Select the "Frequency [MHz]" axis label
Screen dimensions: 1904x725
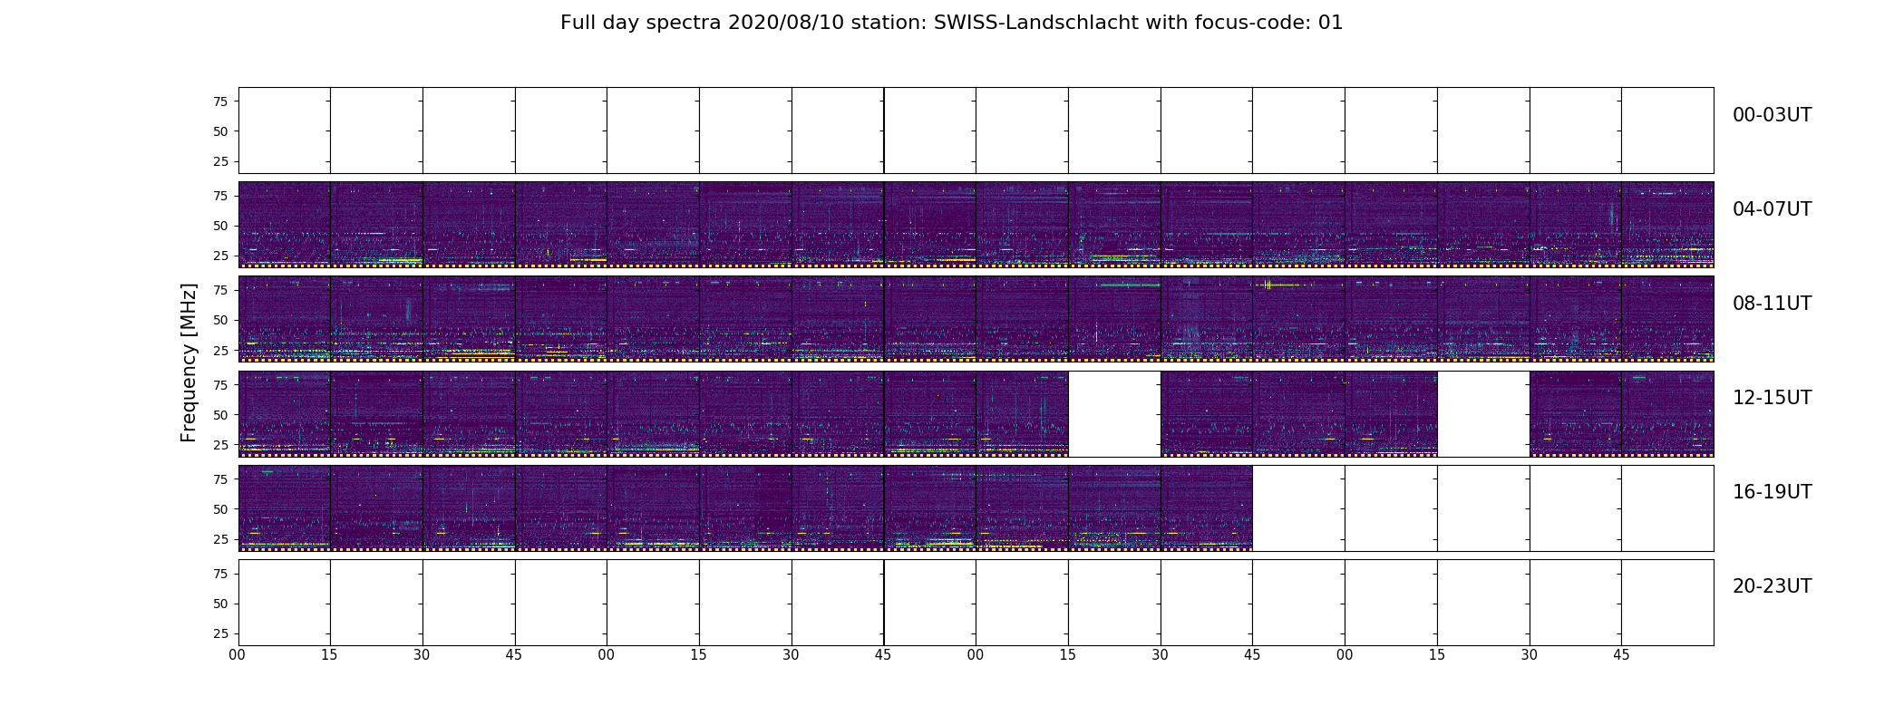click(189, 362)
